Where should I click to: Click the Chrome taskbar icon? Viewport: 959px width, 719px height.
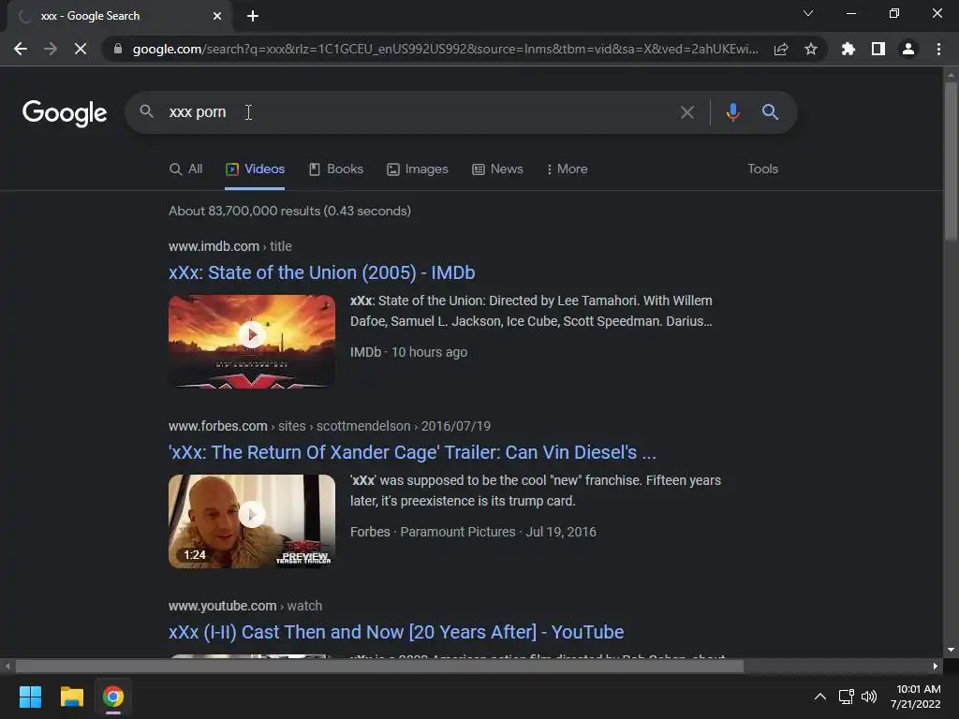click(113, 697)
